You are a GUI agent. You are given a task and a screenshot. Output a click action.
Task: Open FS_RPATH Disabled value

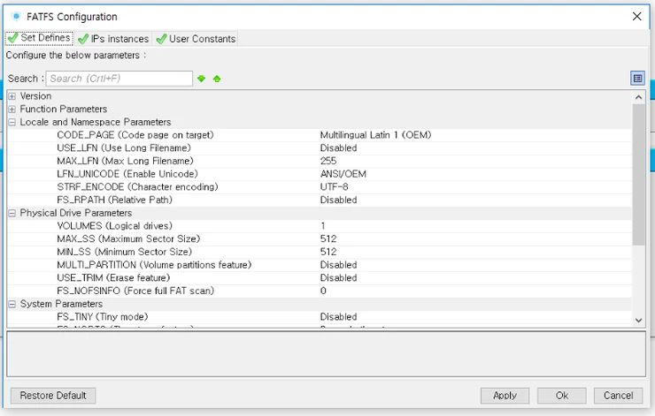click(x=338, y=200)
